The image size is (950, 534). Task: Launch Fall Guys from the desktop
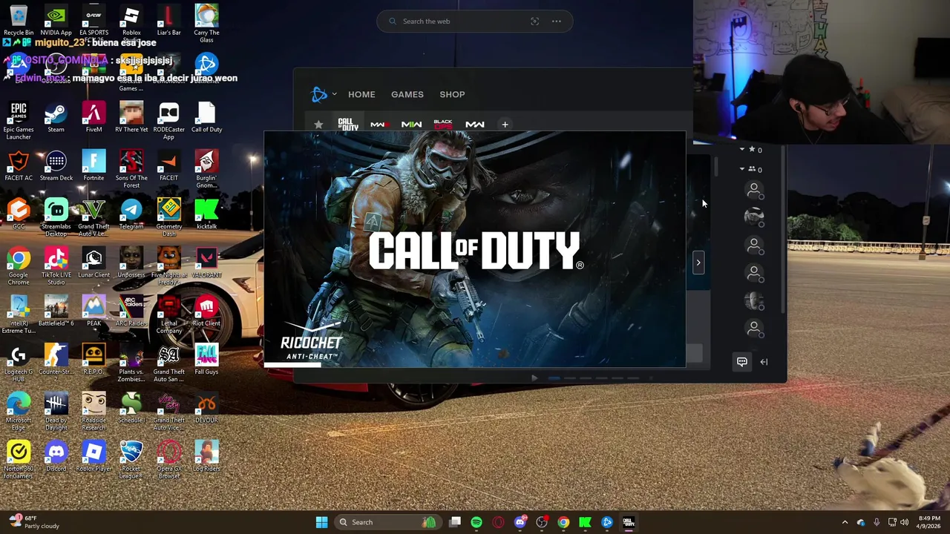click(206, 360)
